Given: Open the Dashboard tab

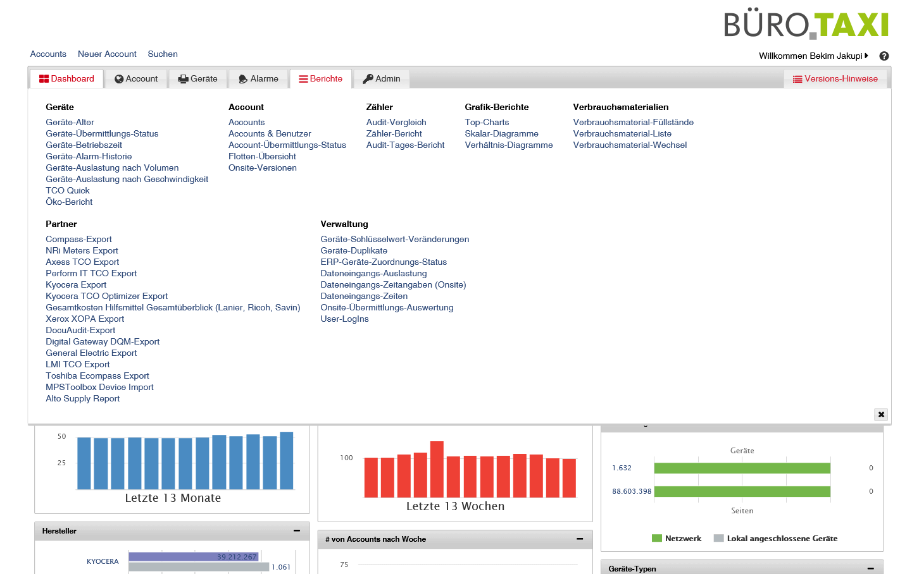Looking at the screenshot, I should (x=66, y=79).
